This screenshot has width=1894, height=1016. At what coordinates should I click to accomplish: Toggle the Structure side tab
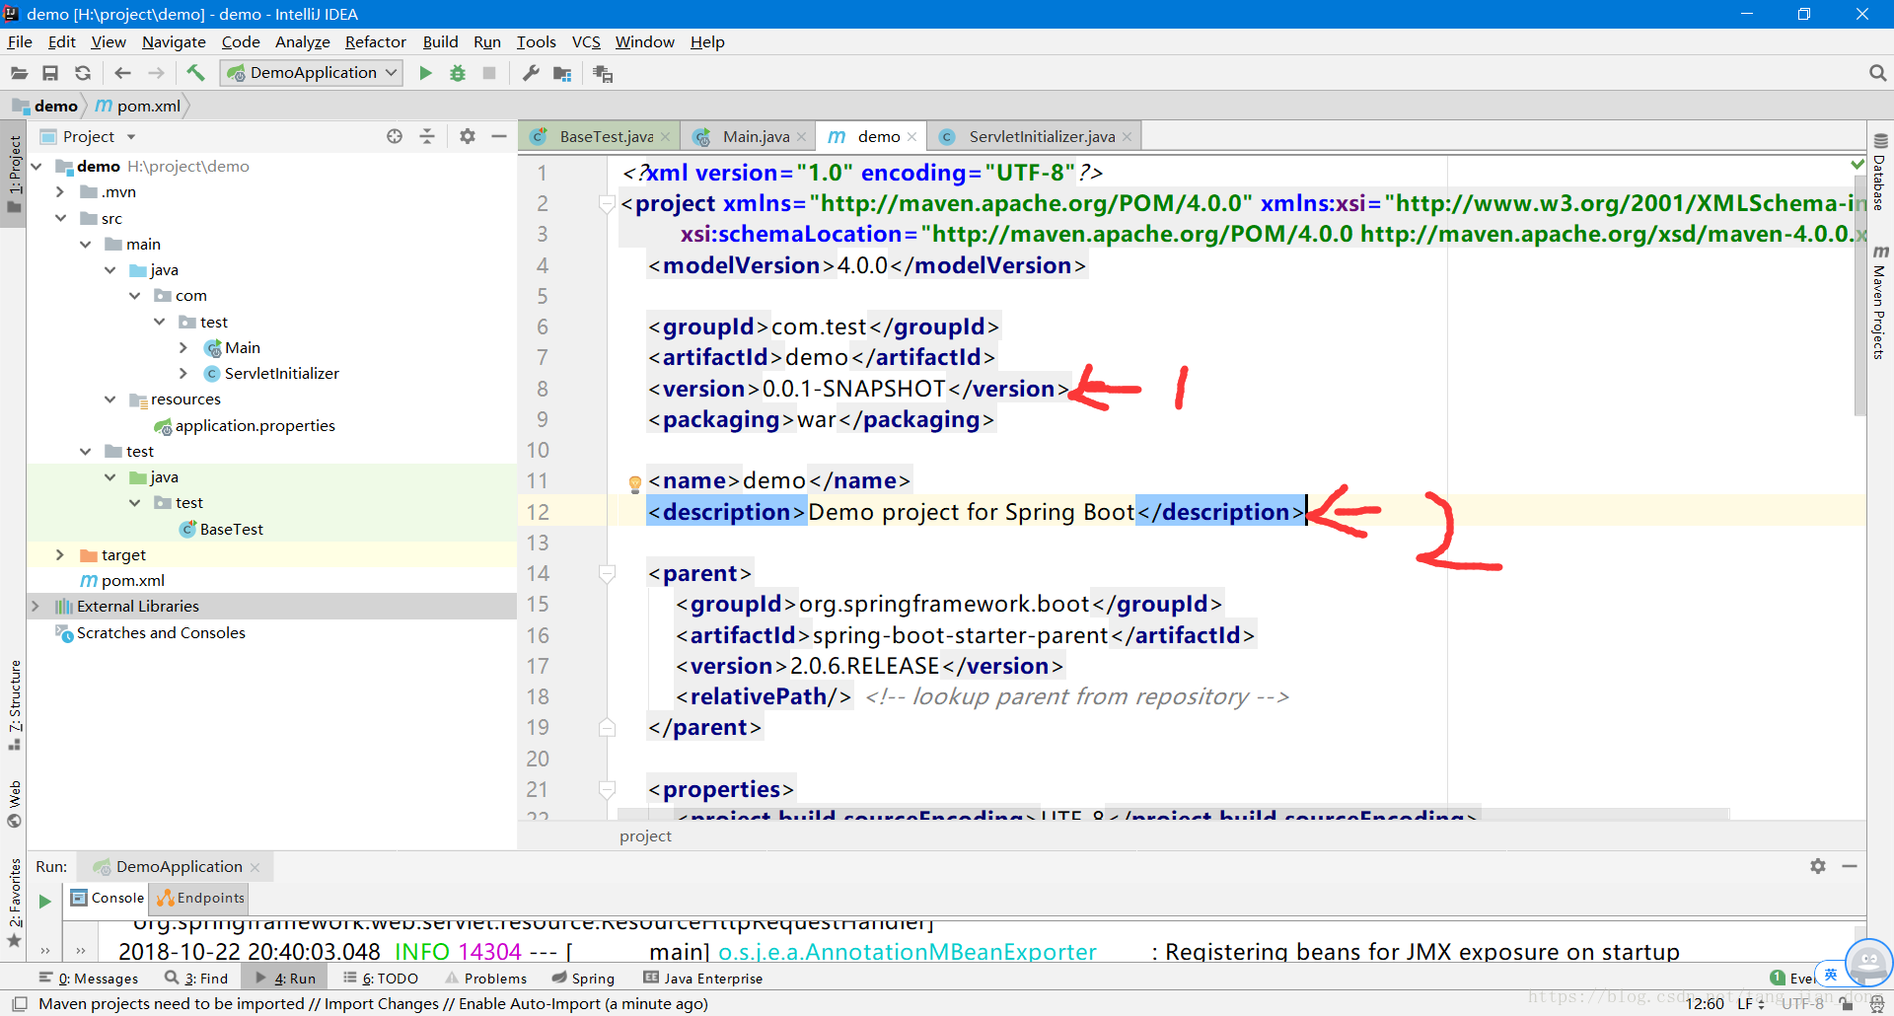[x=15, y=704]
